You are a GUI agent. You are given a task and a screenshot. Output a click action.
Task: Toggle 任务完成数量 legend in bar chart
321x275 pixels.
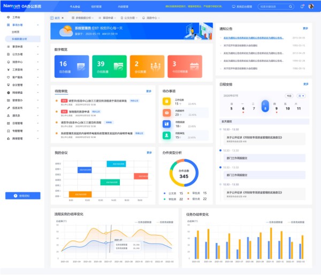click(296, 222)
